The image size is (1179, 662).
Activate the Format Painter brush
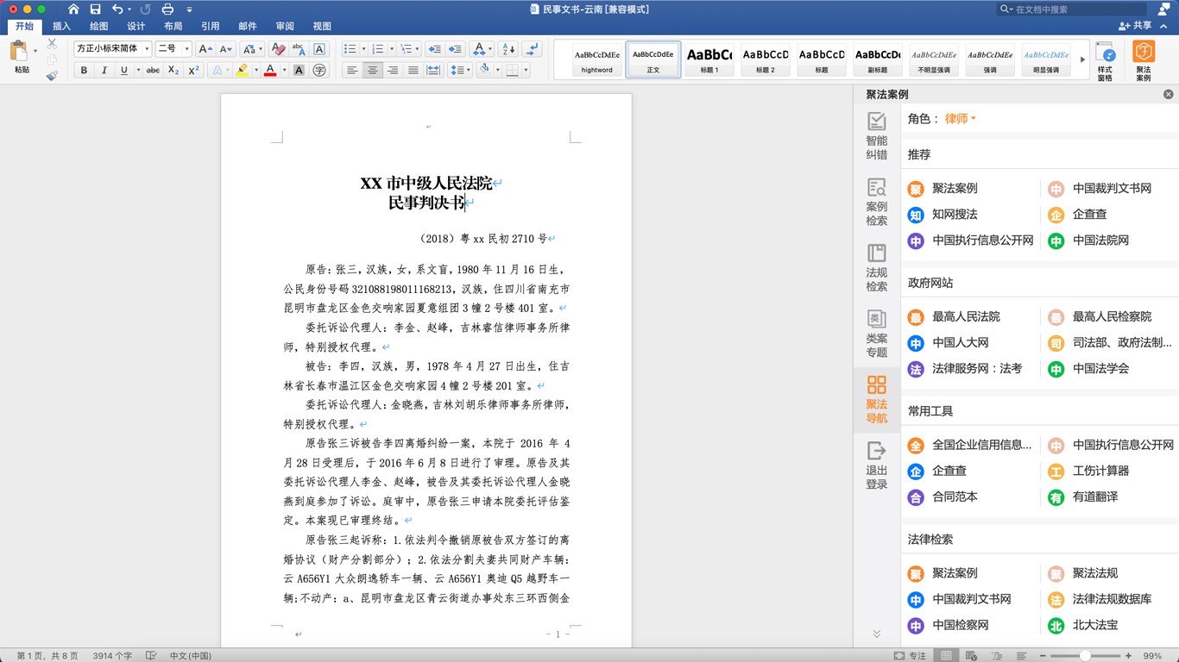tap(52, 76)
